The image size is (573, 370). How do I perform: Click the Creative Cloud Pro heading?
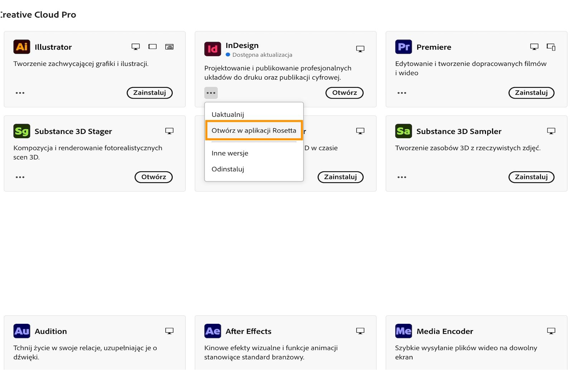pyautogui.click(x=38, y=15)
